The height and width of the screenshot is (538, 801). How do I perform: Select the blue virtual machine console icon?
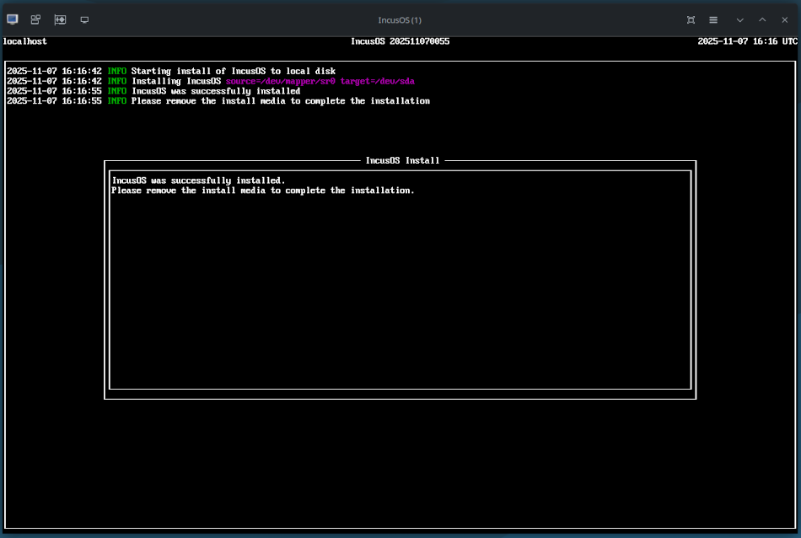click(x=11, y=19)
